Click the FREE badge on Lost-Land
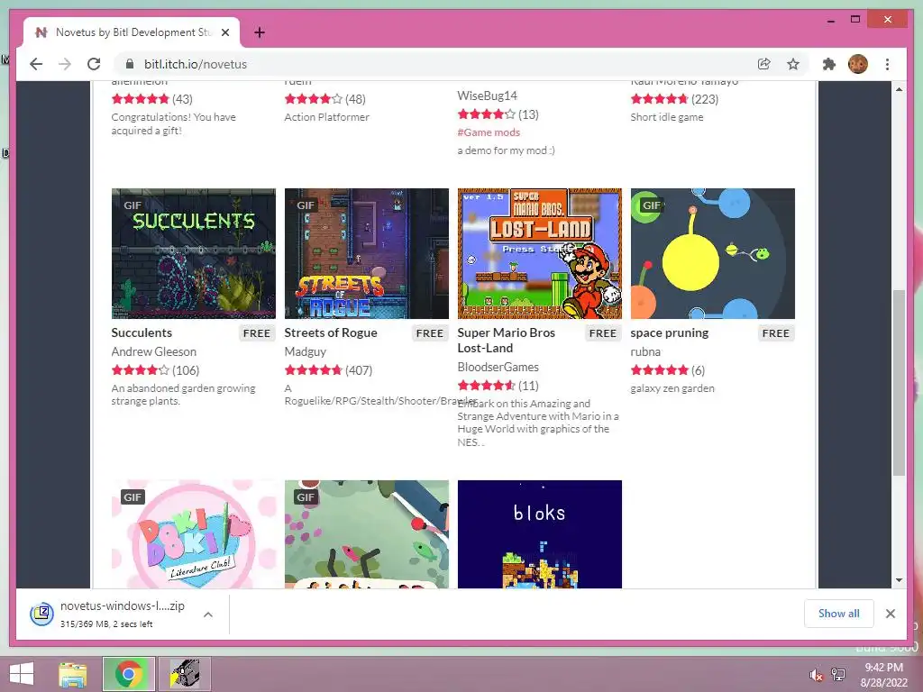The height and width of the screenshot is (692, 923). click(x=603, y=333)
